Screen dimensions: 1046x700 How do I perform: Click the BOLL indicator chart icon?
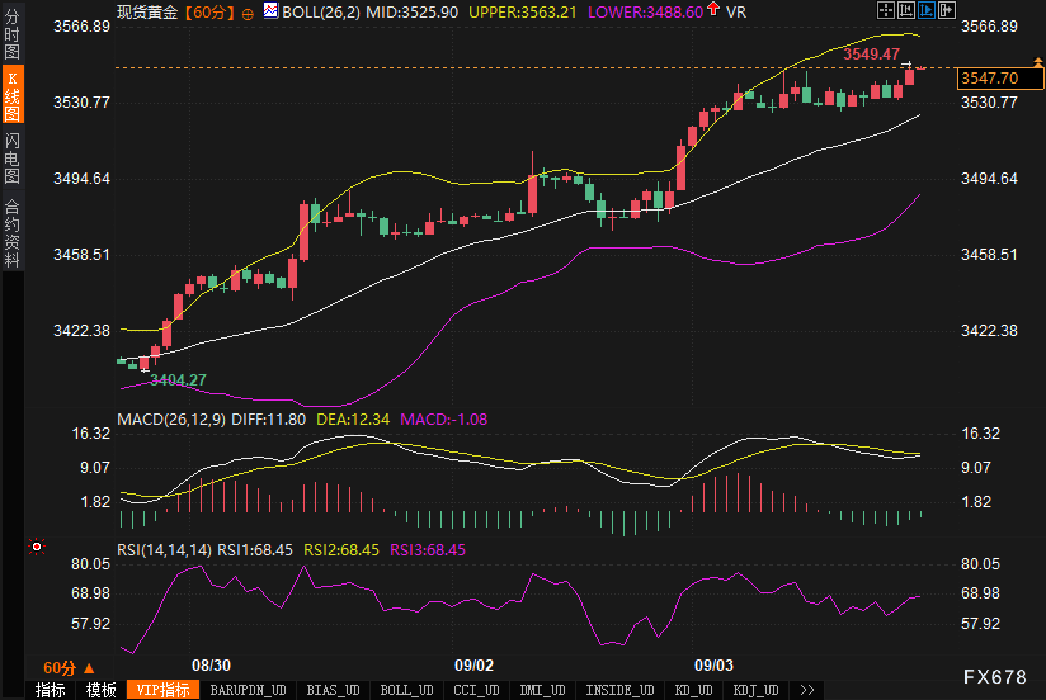coord(271,11)
